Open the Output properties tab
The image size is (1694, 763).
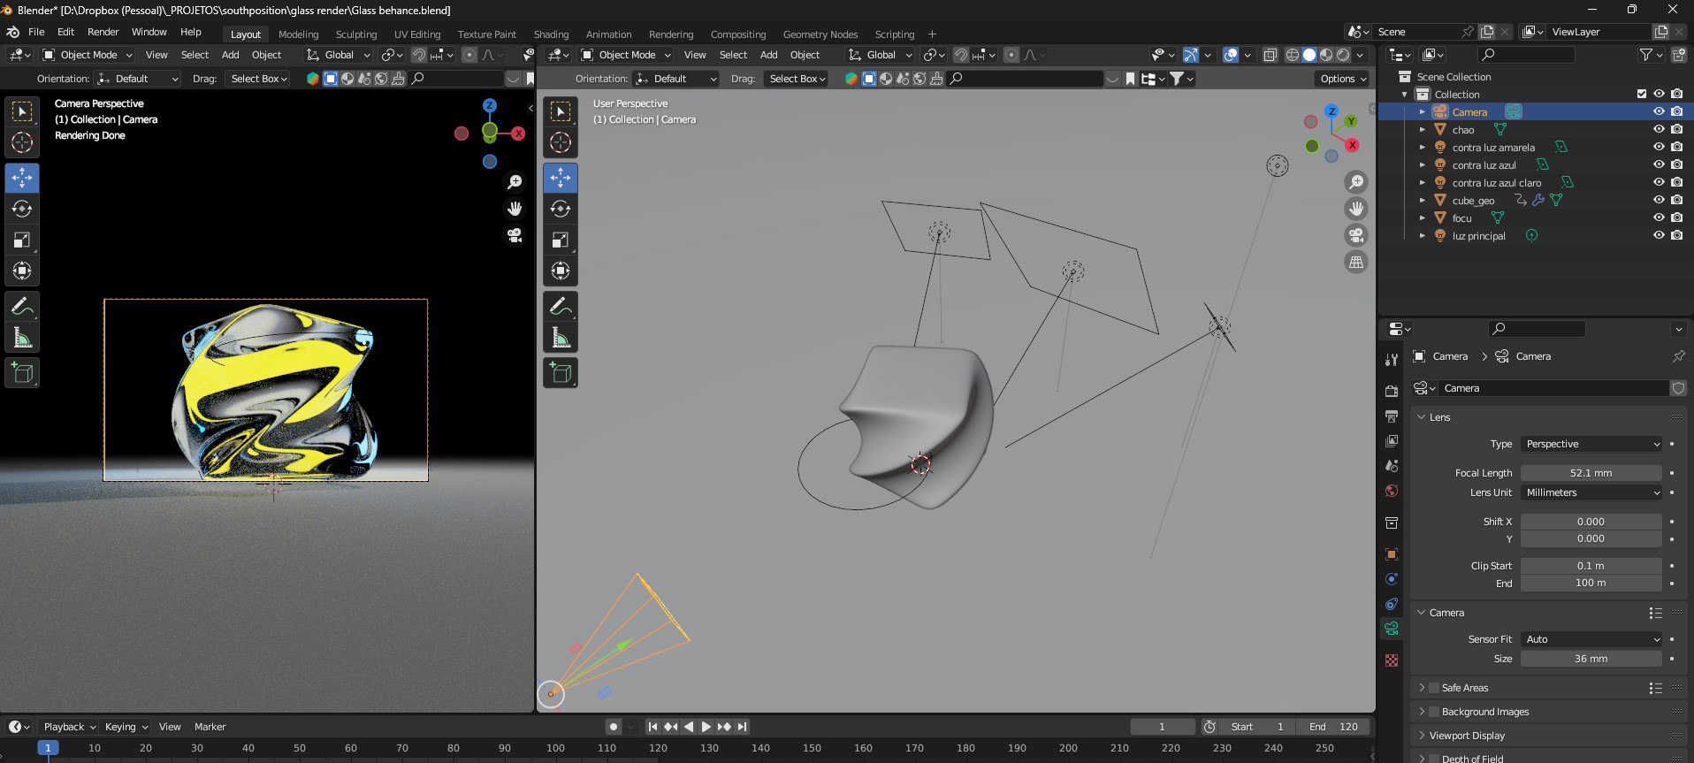[1392, 416]
